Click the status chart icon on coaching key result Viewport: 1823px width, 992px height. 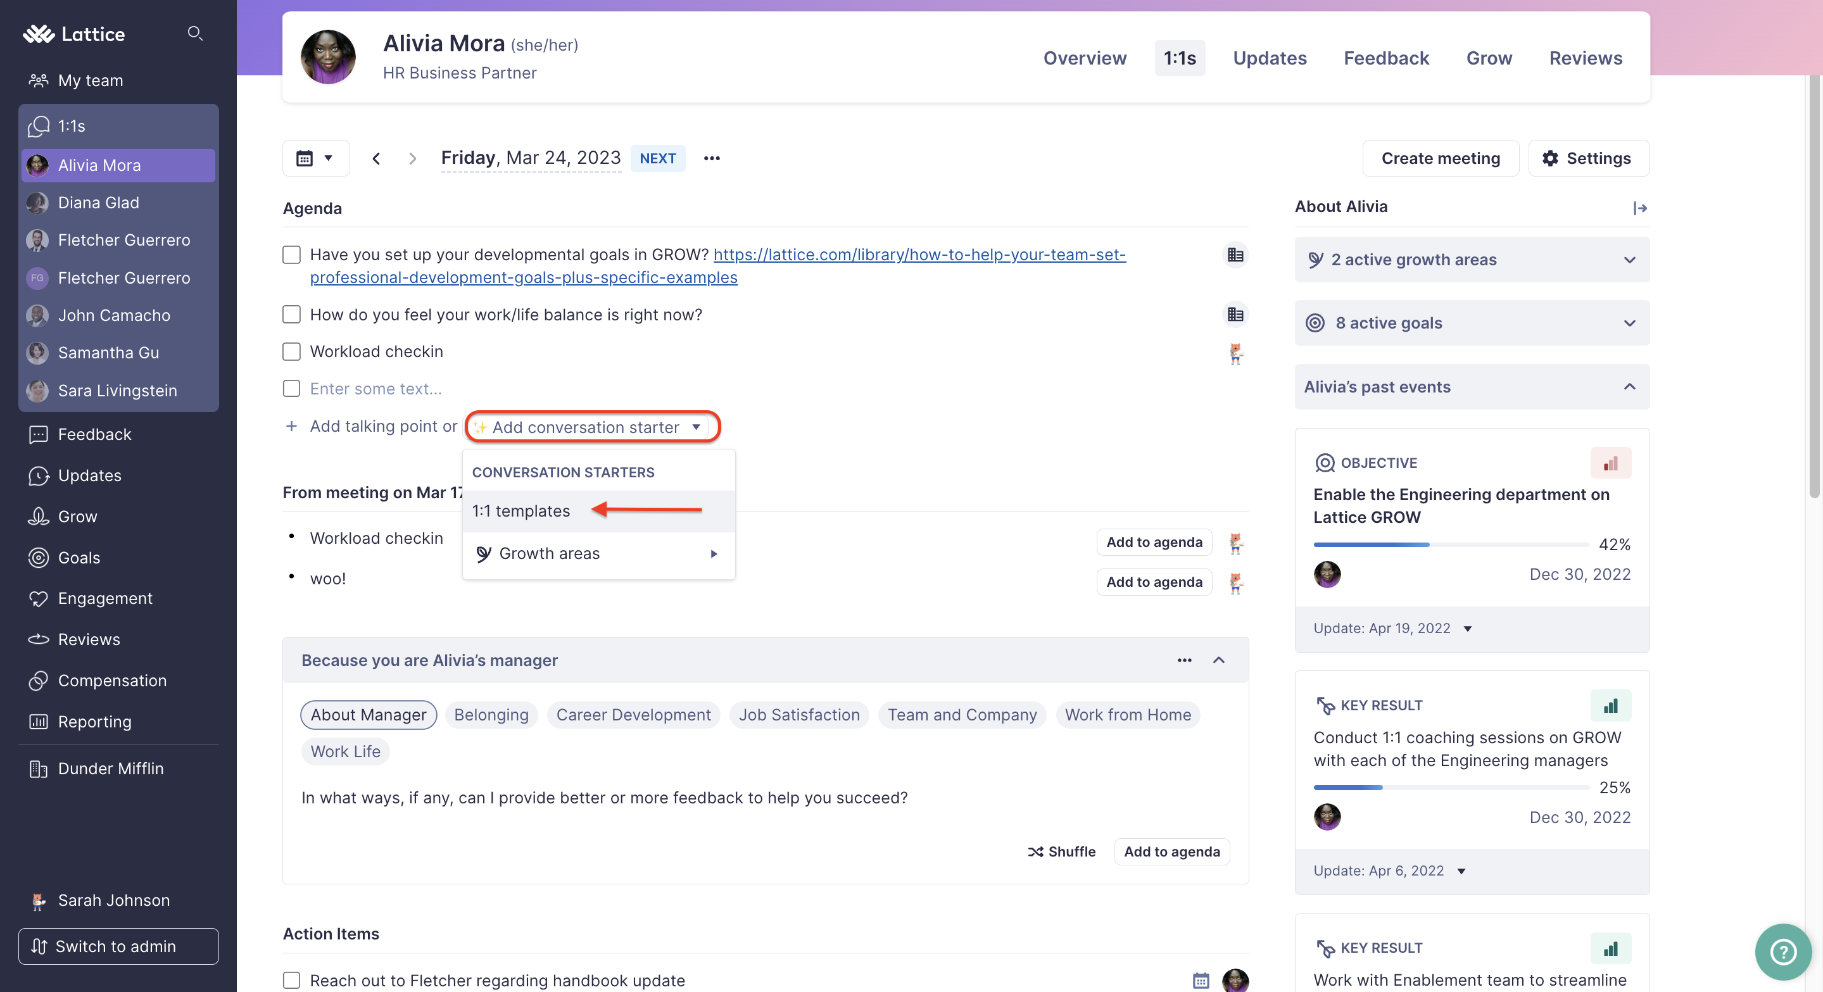click(1611, 706)
